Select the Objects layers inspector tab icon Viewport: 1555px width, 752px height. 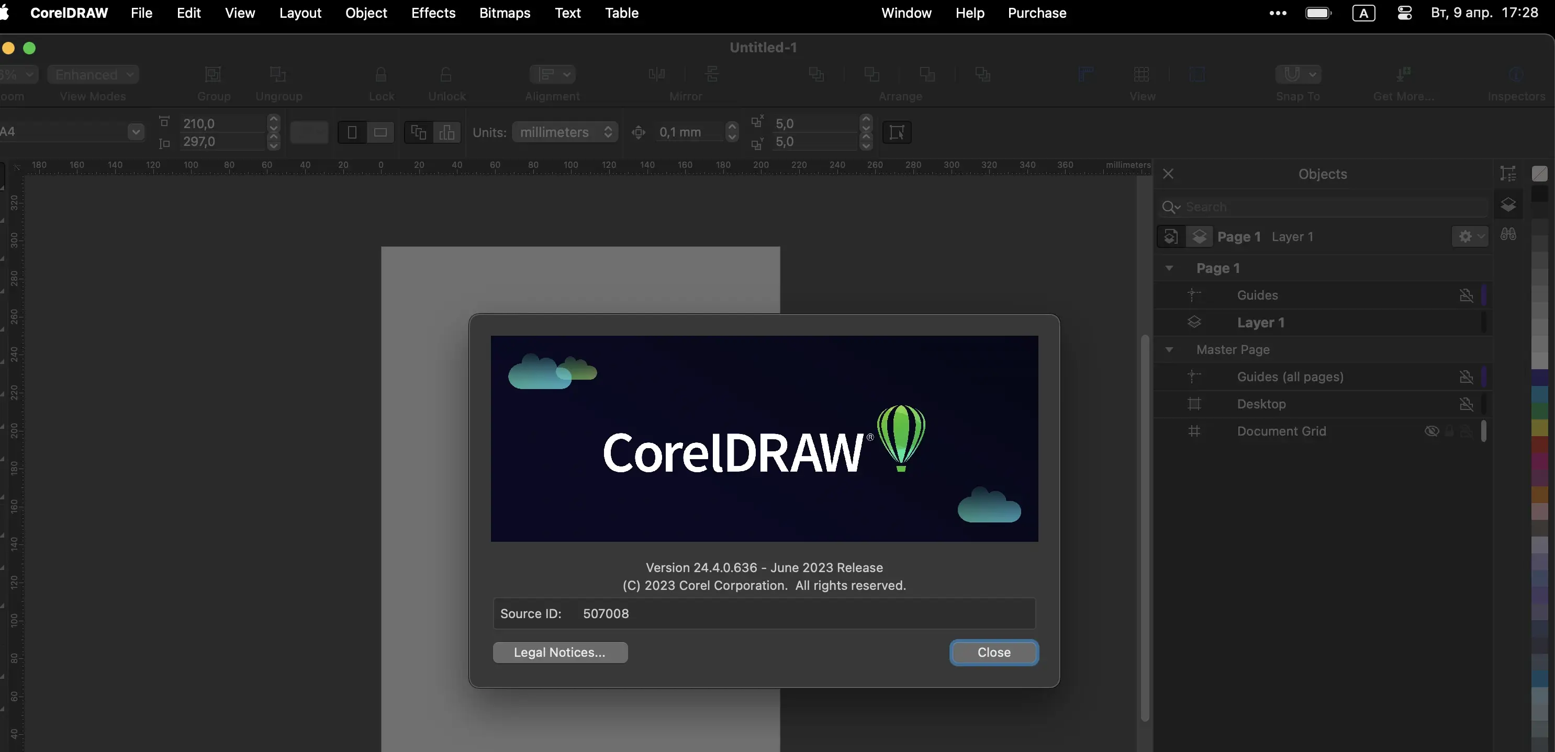click(1508, 205)
